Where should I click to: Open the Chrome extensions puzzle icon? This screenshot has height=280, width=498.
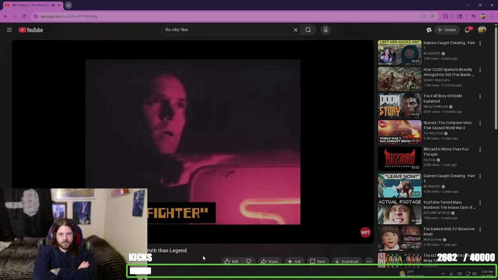click(x=446, y=16)
